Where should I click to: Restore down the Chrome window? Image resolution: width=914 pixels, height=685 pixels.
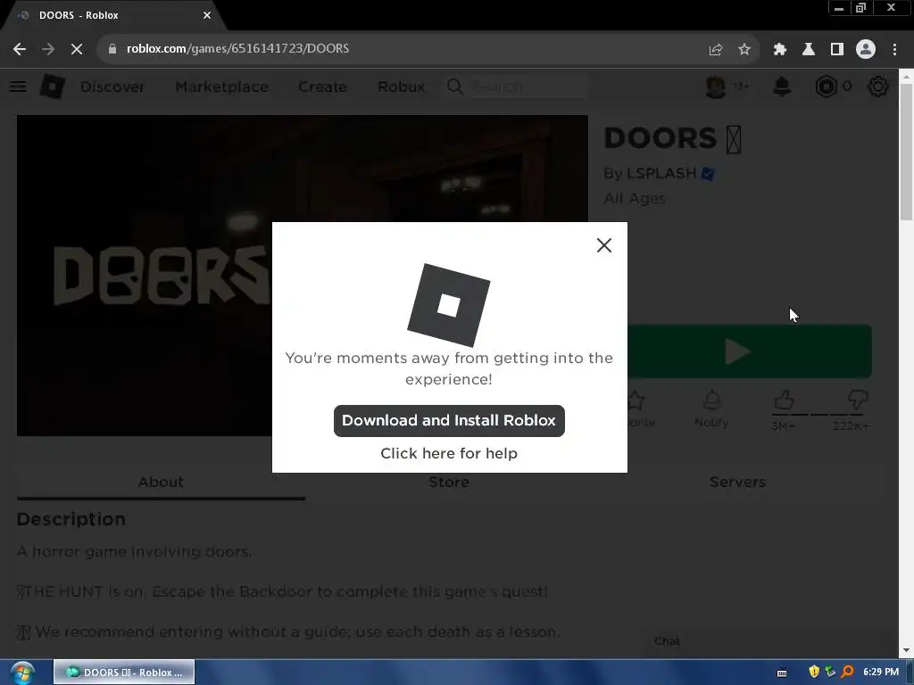[860, 8]
